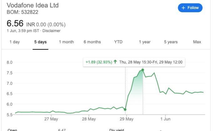
Task: Select the 5 days range tab
Action: click(40, 42)
